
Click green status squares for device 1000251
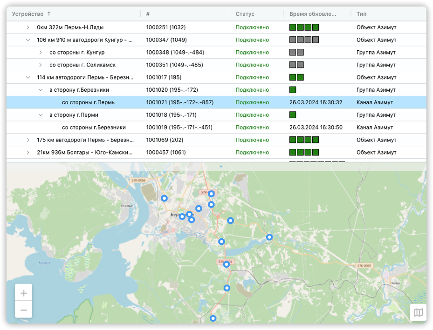(304, 27)
